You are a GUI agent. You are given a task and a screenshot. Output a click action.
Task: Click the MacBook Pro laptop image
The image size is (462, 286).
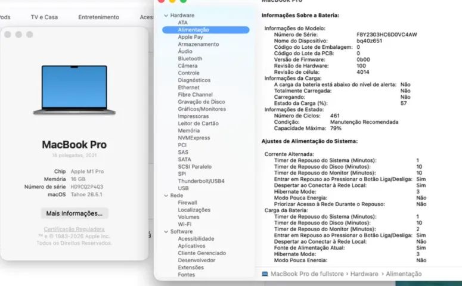[75, 90]
